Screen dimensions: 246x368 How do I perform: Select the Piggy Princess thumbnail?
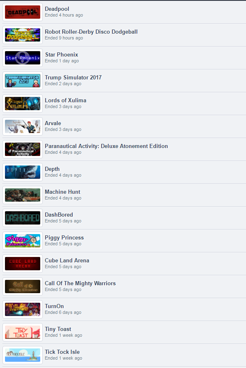point(22,241)
